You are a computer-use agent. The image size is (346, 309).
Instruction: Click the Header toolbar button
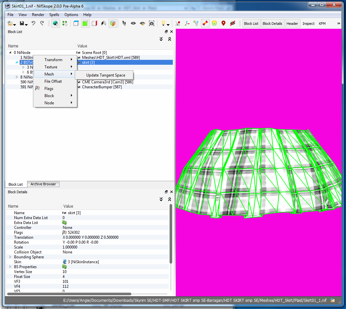pos(292,24)
